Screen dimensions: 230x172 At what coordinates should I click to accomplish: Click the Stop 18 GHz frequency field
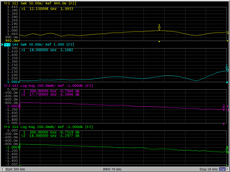pos(208,169)
